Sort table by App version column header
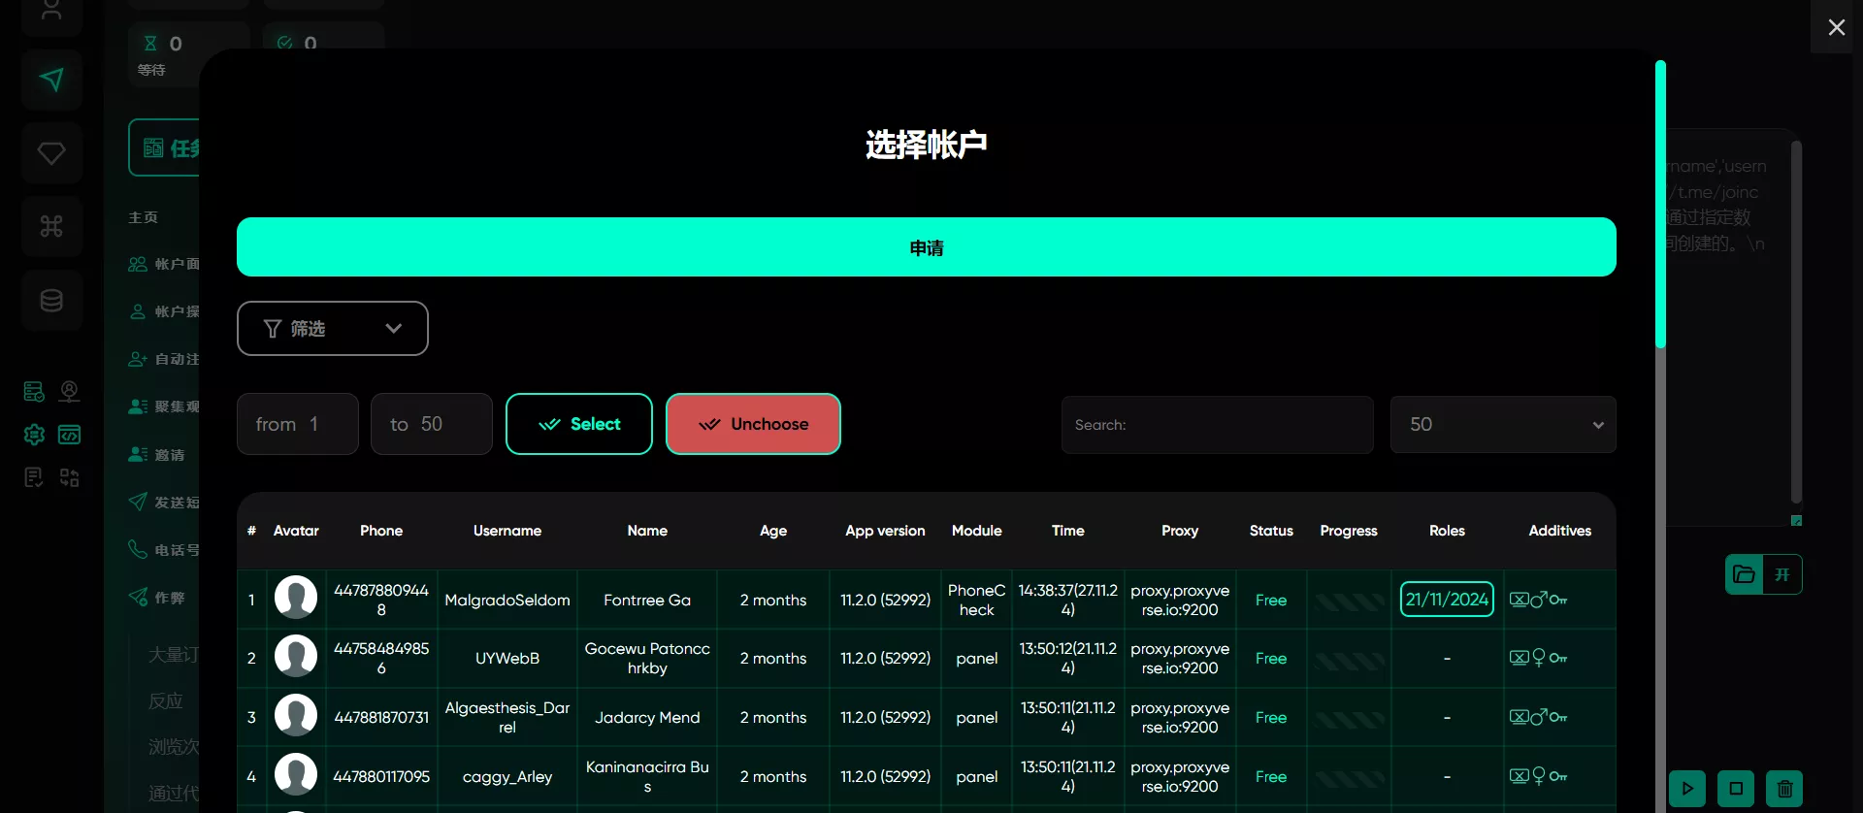 pyautogui.click(x=885, y=531)
